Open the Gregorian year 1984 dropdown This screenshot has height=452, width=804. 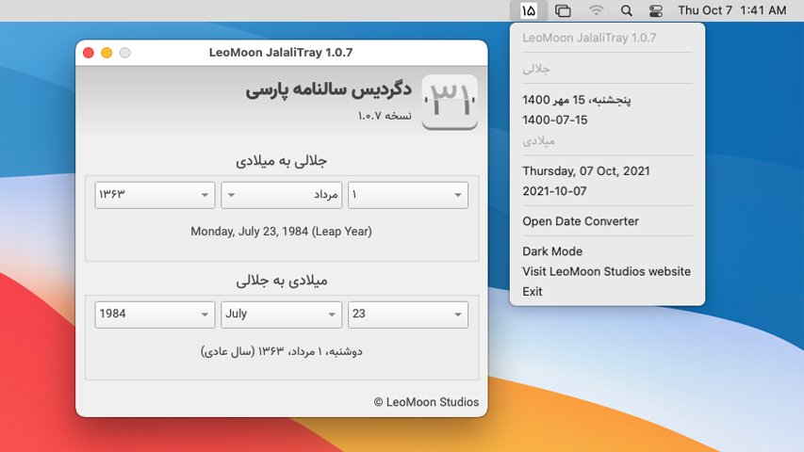click(x=155, y=315)
